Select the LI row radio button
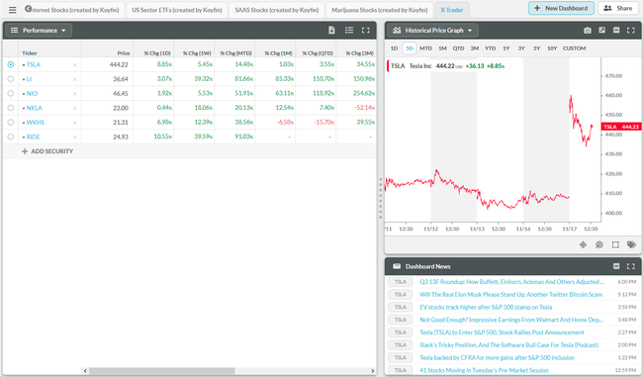Screen dimensions: 643x377 [11, 79]
